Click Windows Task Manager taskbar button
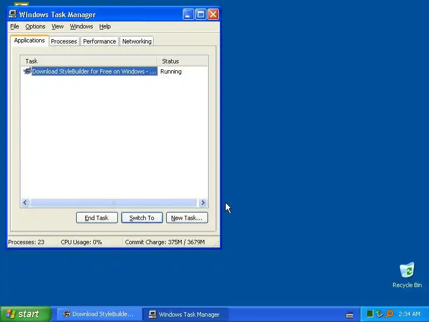429x322 pixels. click(x=185, y=314)
